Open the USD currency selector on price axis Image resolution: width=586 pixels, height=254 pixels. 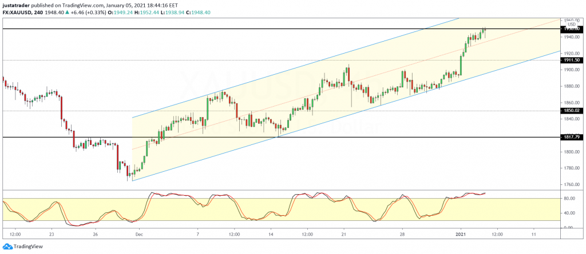571,24
